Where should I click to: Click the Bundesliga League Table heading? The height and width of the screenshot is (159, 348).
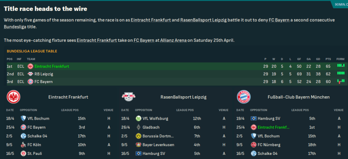32,51
